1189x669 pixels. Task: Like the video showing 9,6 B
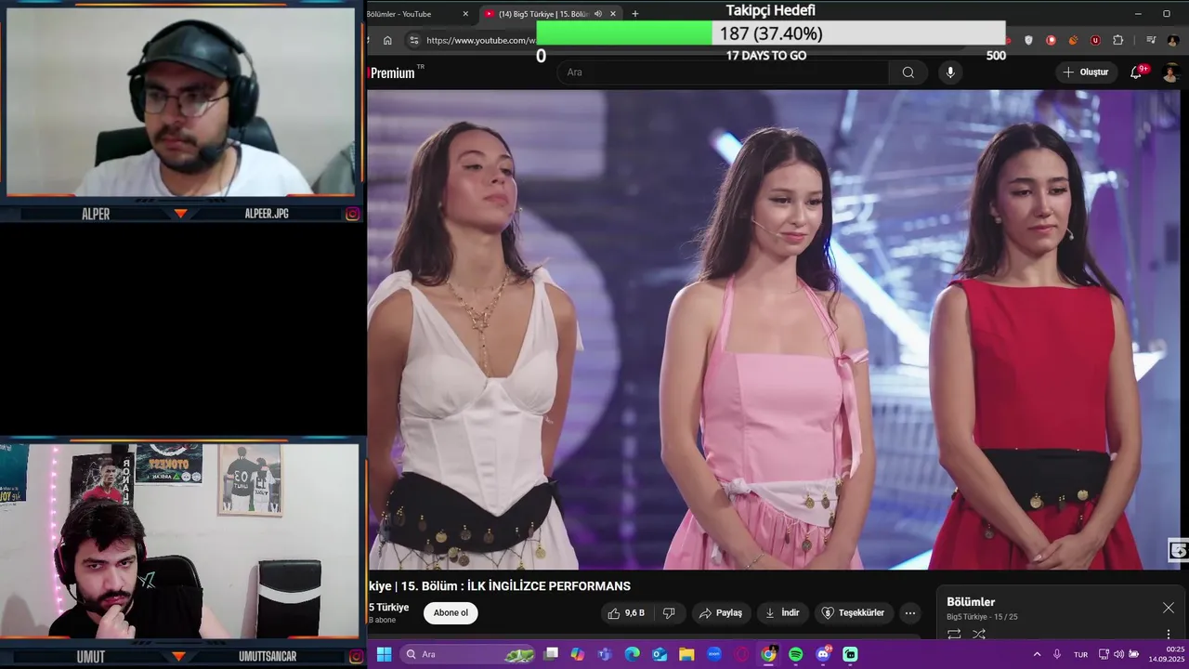[x=625, y=613]
